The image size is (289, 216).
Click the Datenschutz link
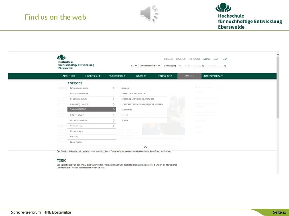click(x=181, y=59)
